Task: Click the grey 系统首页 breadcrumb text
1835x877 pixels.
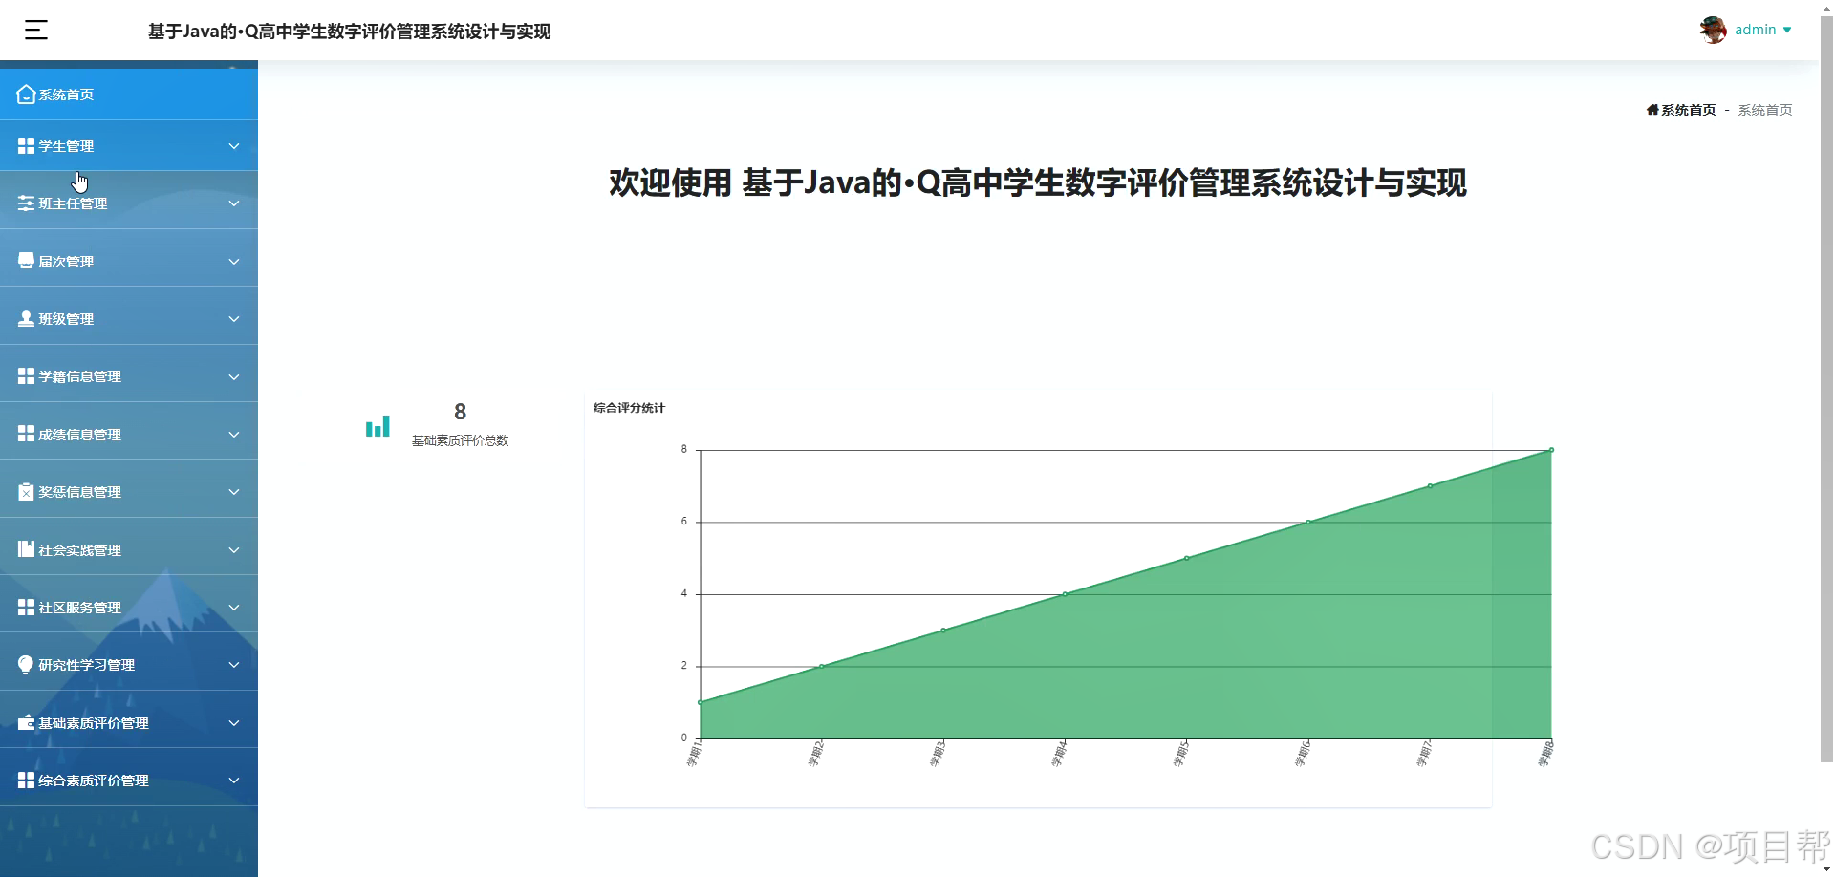Action: pos(1765,110)
